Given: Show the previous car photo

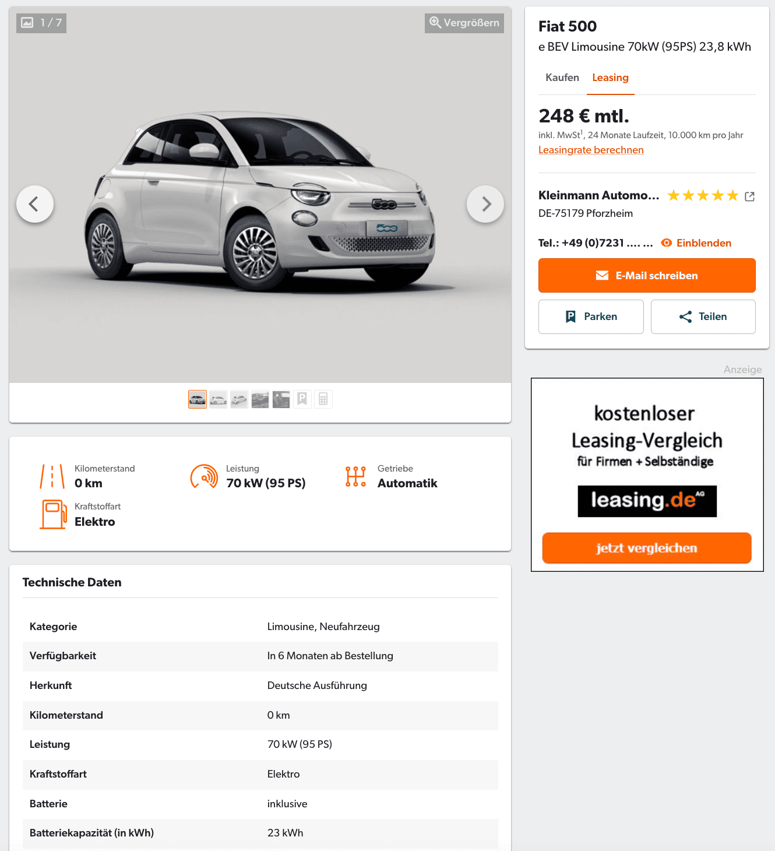Looking at the screenshot, I should [x=35, y=204].
